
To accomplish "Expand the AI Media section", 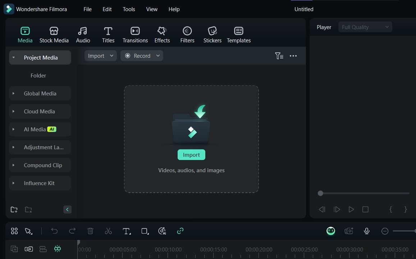I will (13, 129).
